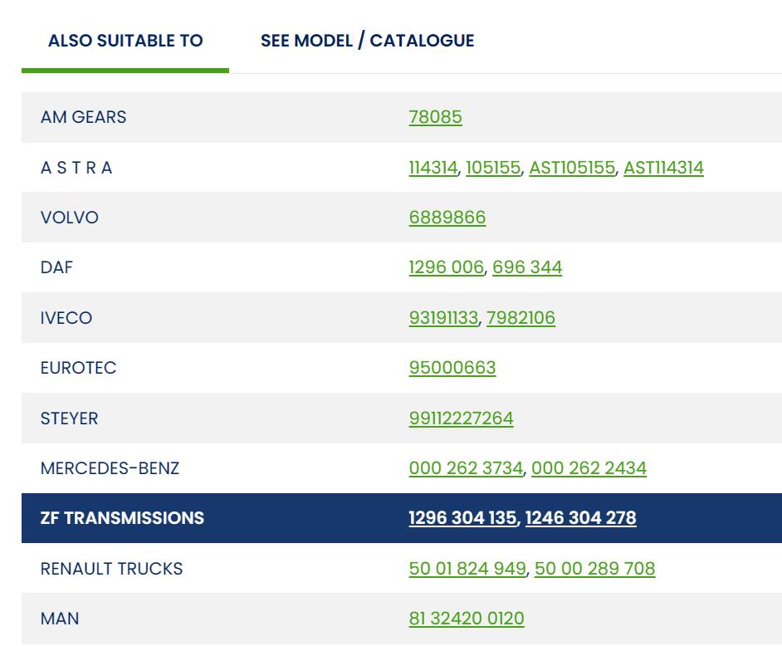Open MAN part number 81 32420 0120
Image resolution: width=782 pixels, height=646 pixels.
pyautogui.click(x=466, y=619)
